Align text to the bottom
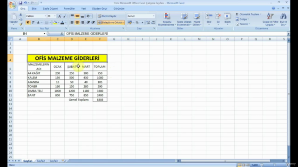 (82, 16)
